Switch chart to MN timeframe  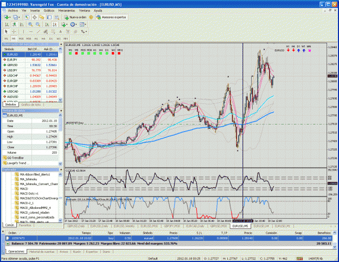pos(66,38)
